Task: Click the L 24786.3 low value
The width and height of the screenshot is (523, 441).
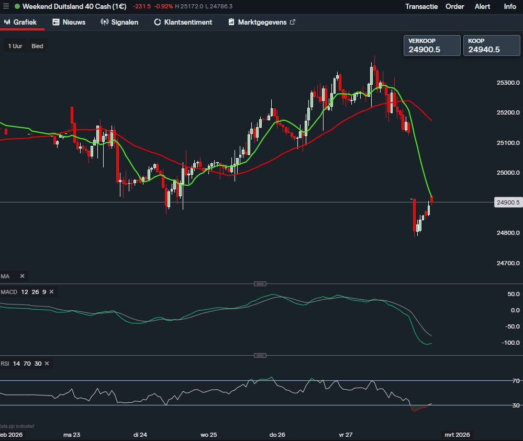Action: pyautogui.click(x=219, y=6)
